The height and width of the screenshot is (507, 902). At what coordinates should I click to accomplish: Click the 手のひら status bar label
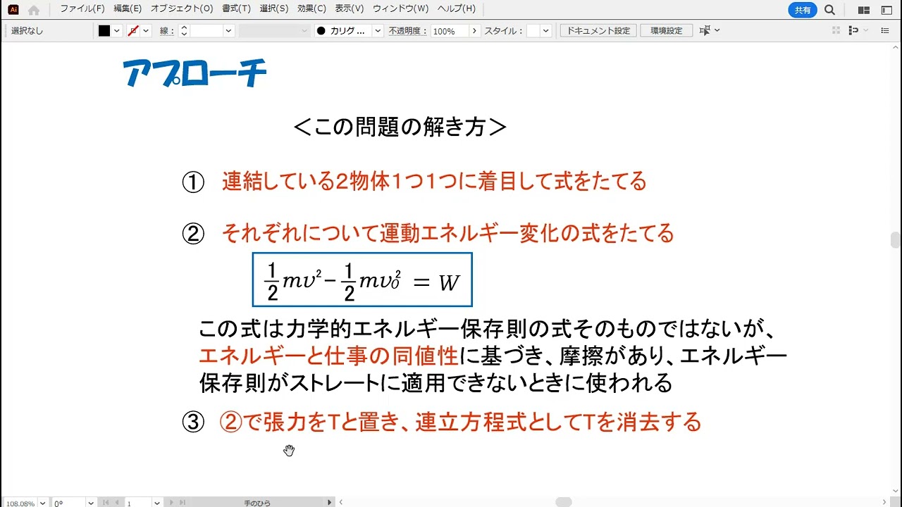257,503
